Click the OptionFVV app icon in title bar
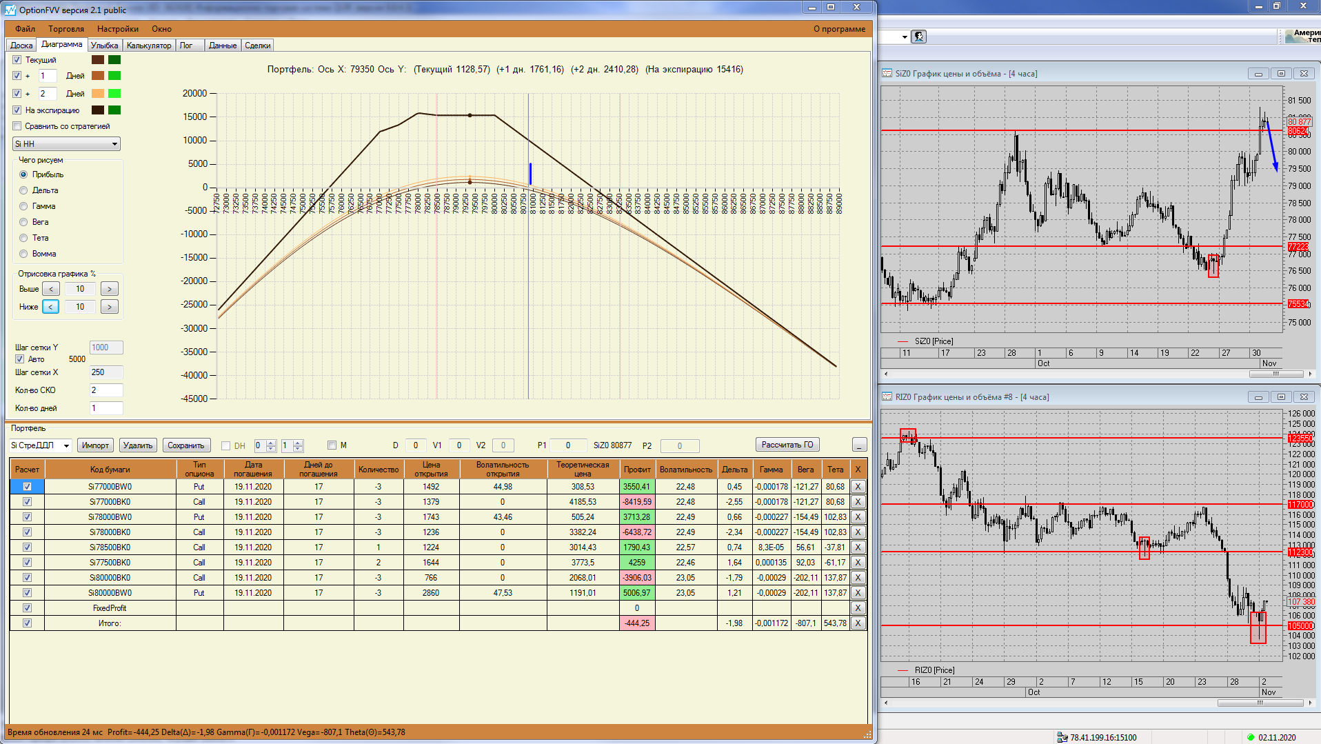 10,10
